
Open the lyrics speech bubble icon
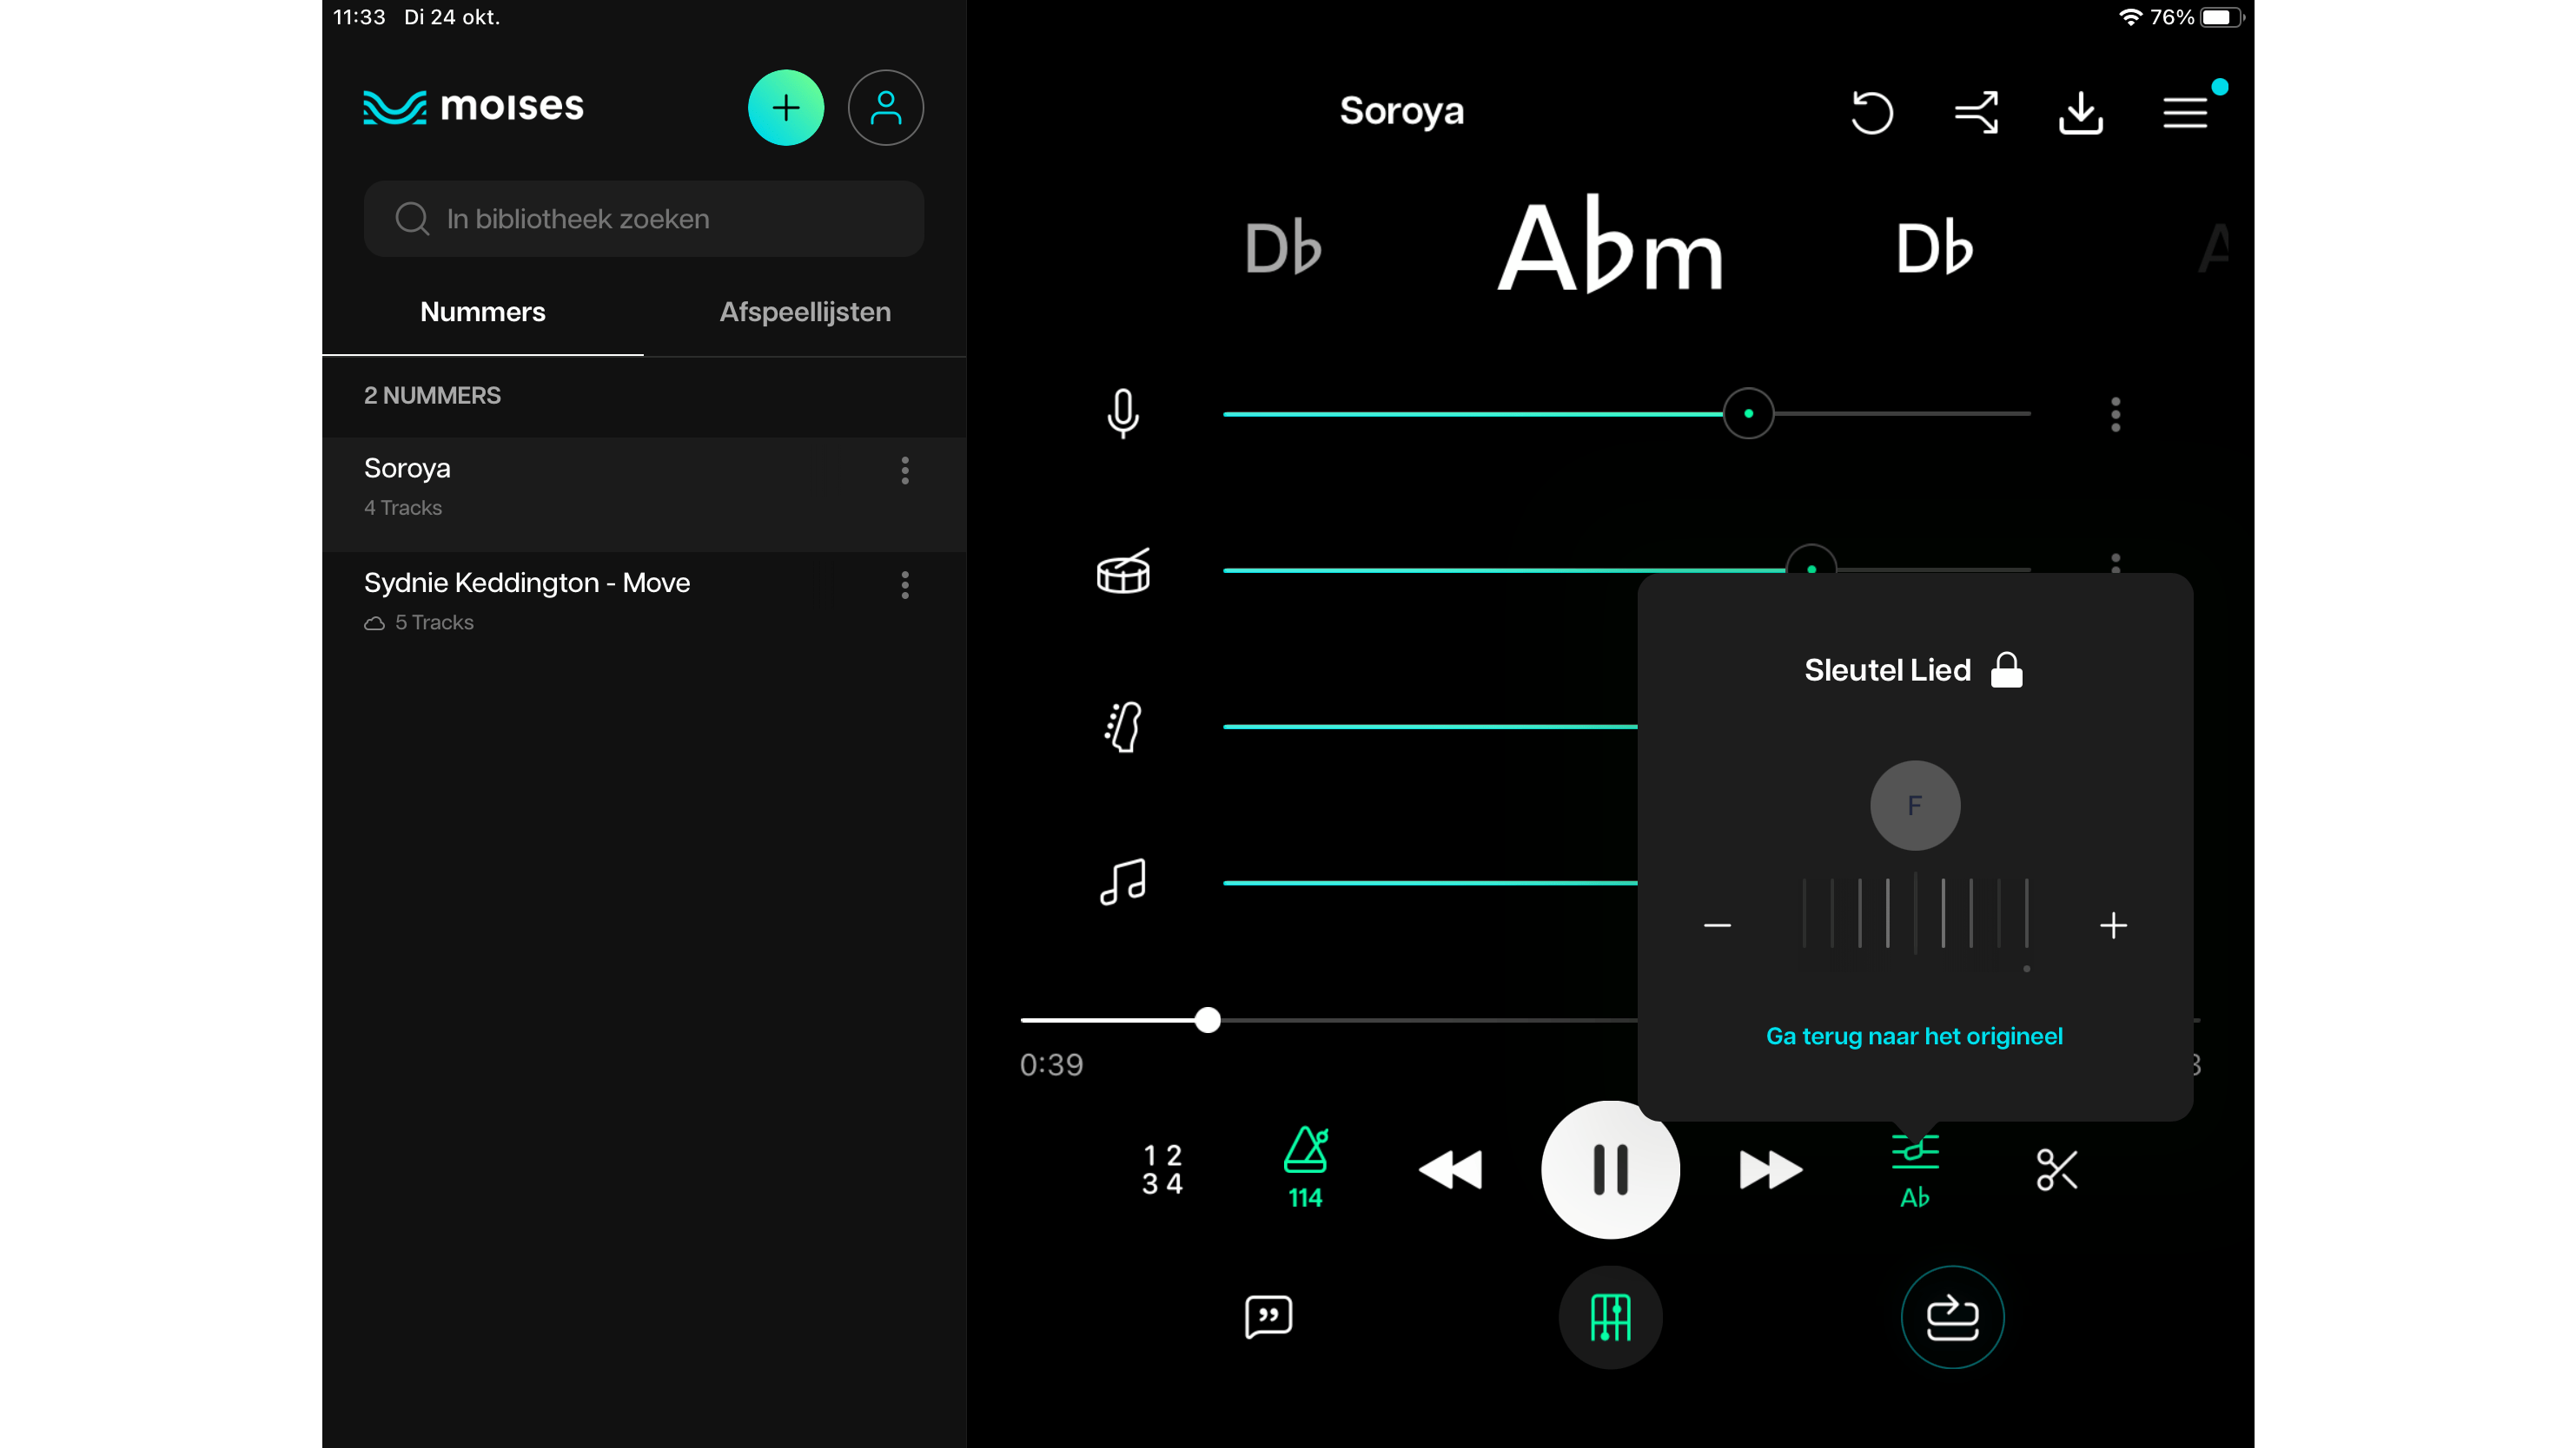[x=1268, y=1316]
